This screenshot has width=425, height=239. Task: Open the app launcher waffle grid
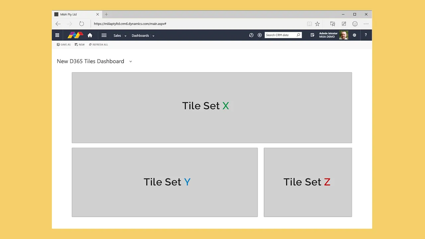point(57,35)
